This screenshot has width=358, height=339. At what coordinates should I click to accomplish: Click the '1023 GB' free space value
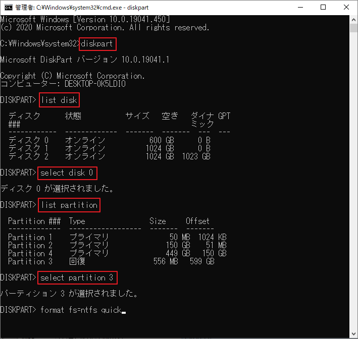pyautogui.click(x=196, y=156)
